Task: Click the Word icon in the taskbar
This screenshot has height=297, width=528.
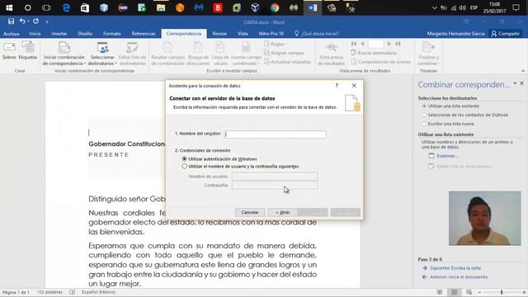Action: click(313, 7)
